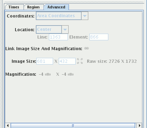The width and height of the screenshot is (147, 128).
Task: Click the horizontal scrollbar thumb
Action: pos(73,126)
